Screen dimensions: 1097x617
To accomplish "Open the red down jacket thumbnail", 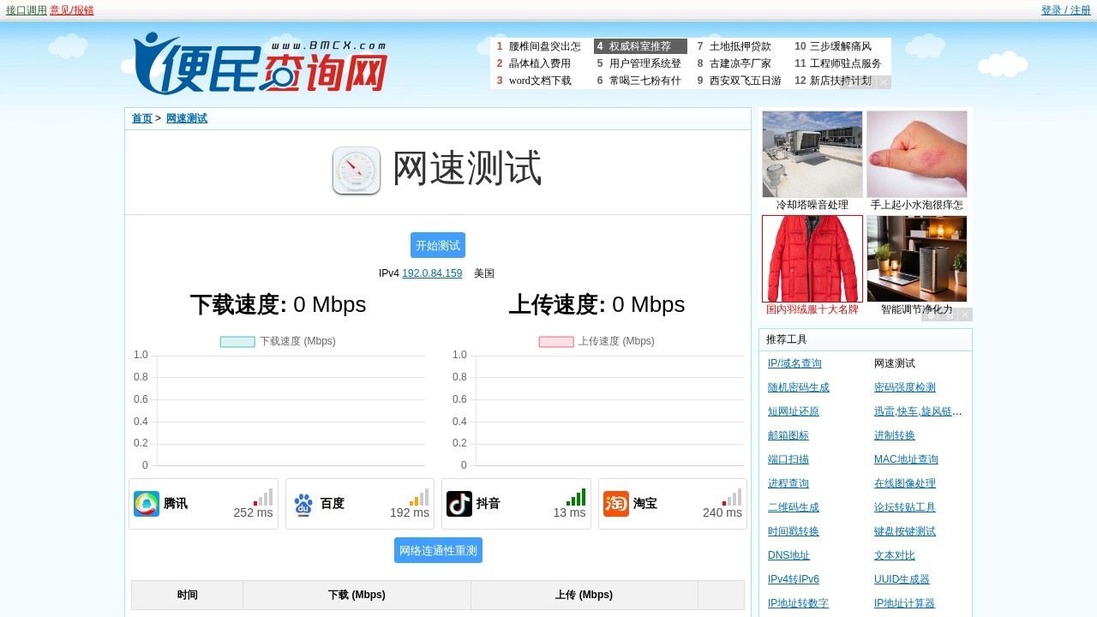I will click(x=812, y=259).
